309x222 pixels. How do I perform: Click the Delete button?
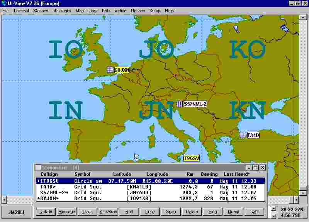(x=192, y=212)
